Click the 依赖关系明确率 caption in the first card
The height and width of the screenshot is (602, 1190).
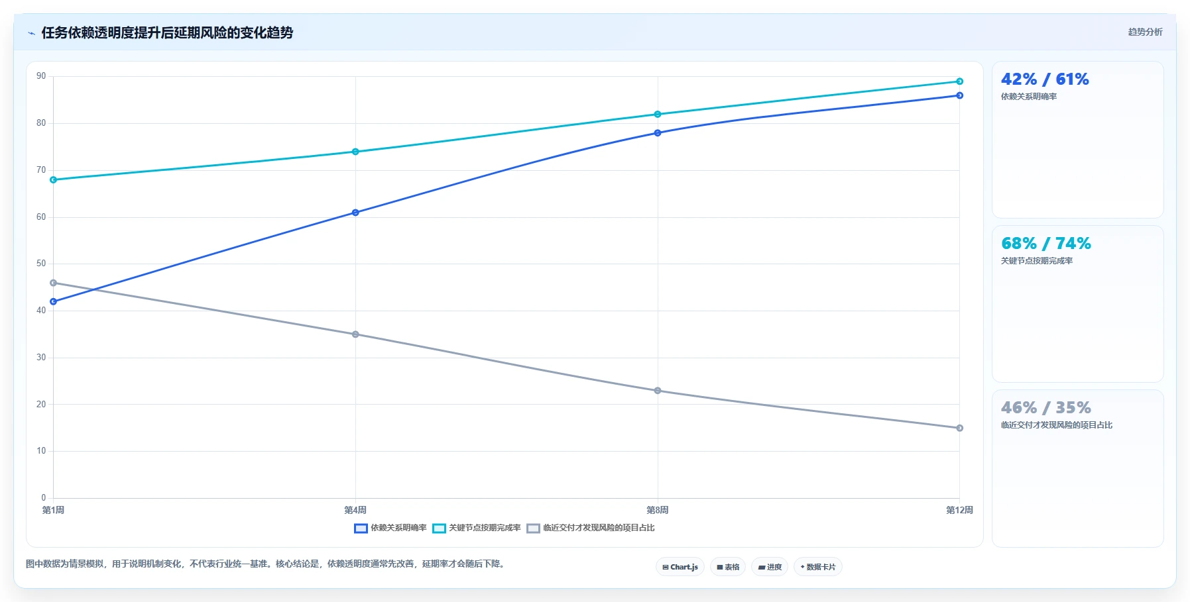[x=1029, y=97]
